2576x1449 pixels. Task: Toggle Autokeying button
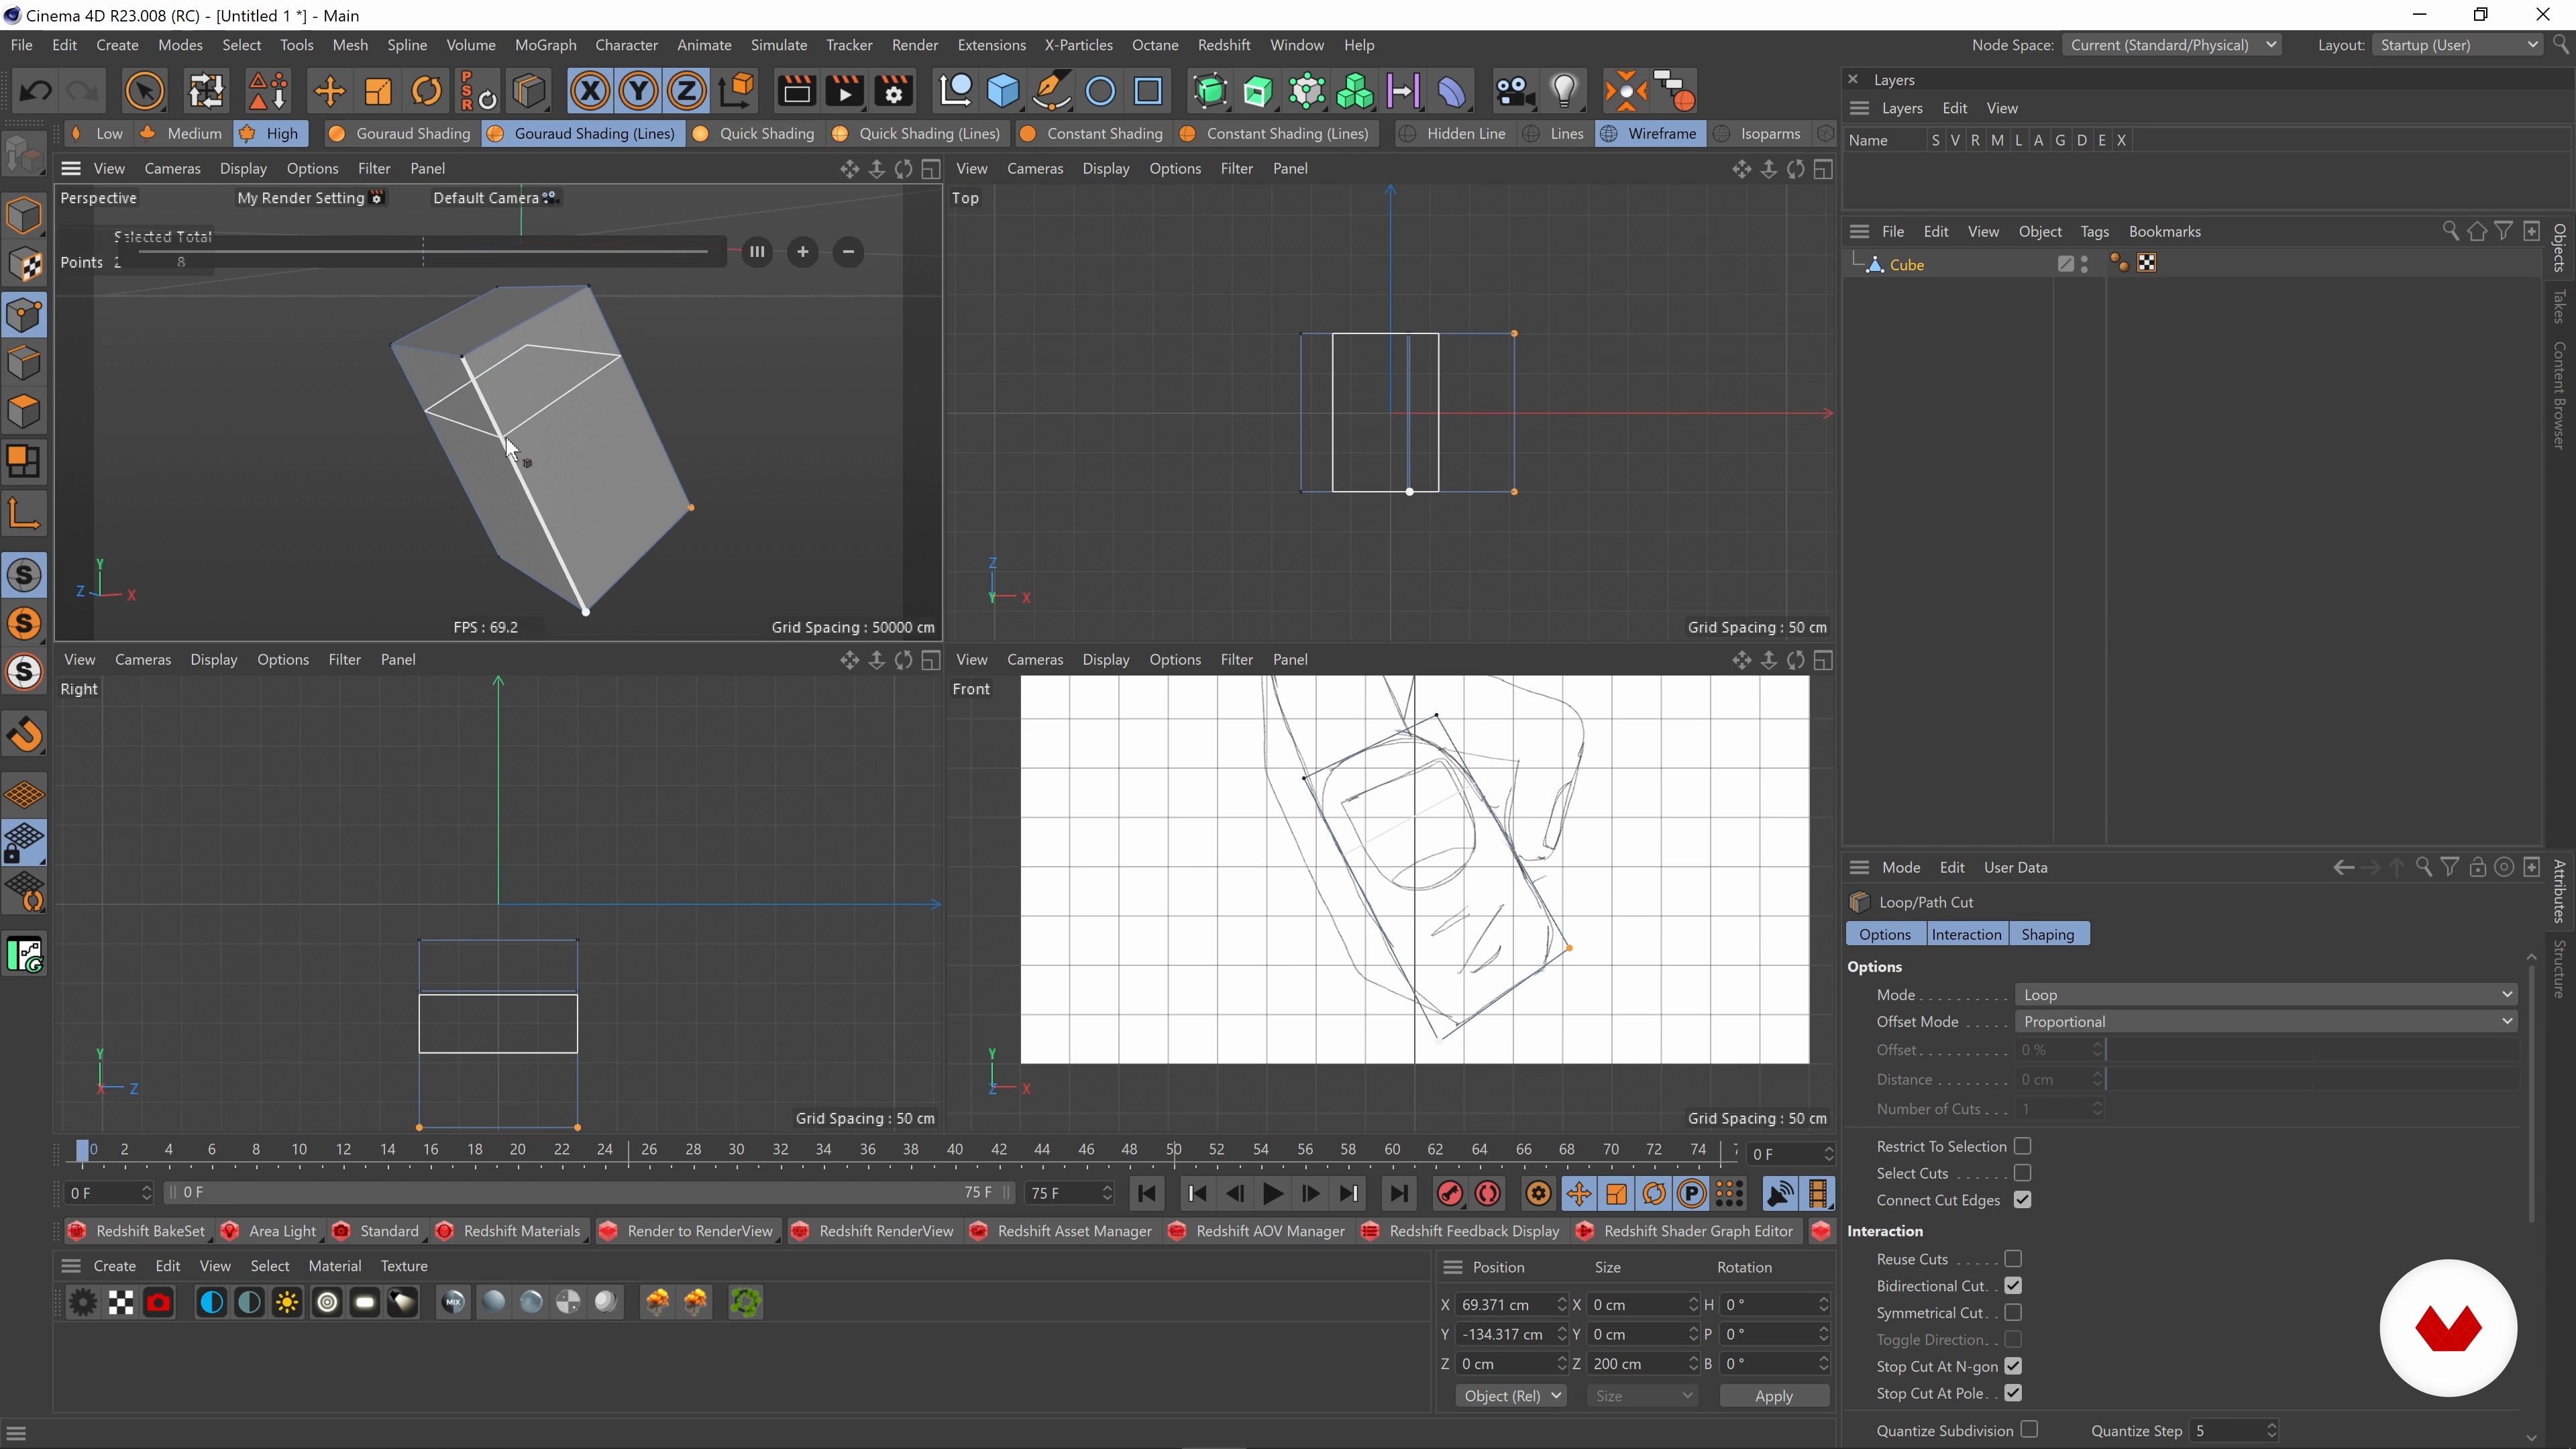[1488, 1193]
